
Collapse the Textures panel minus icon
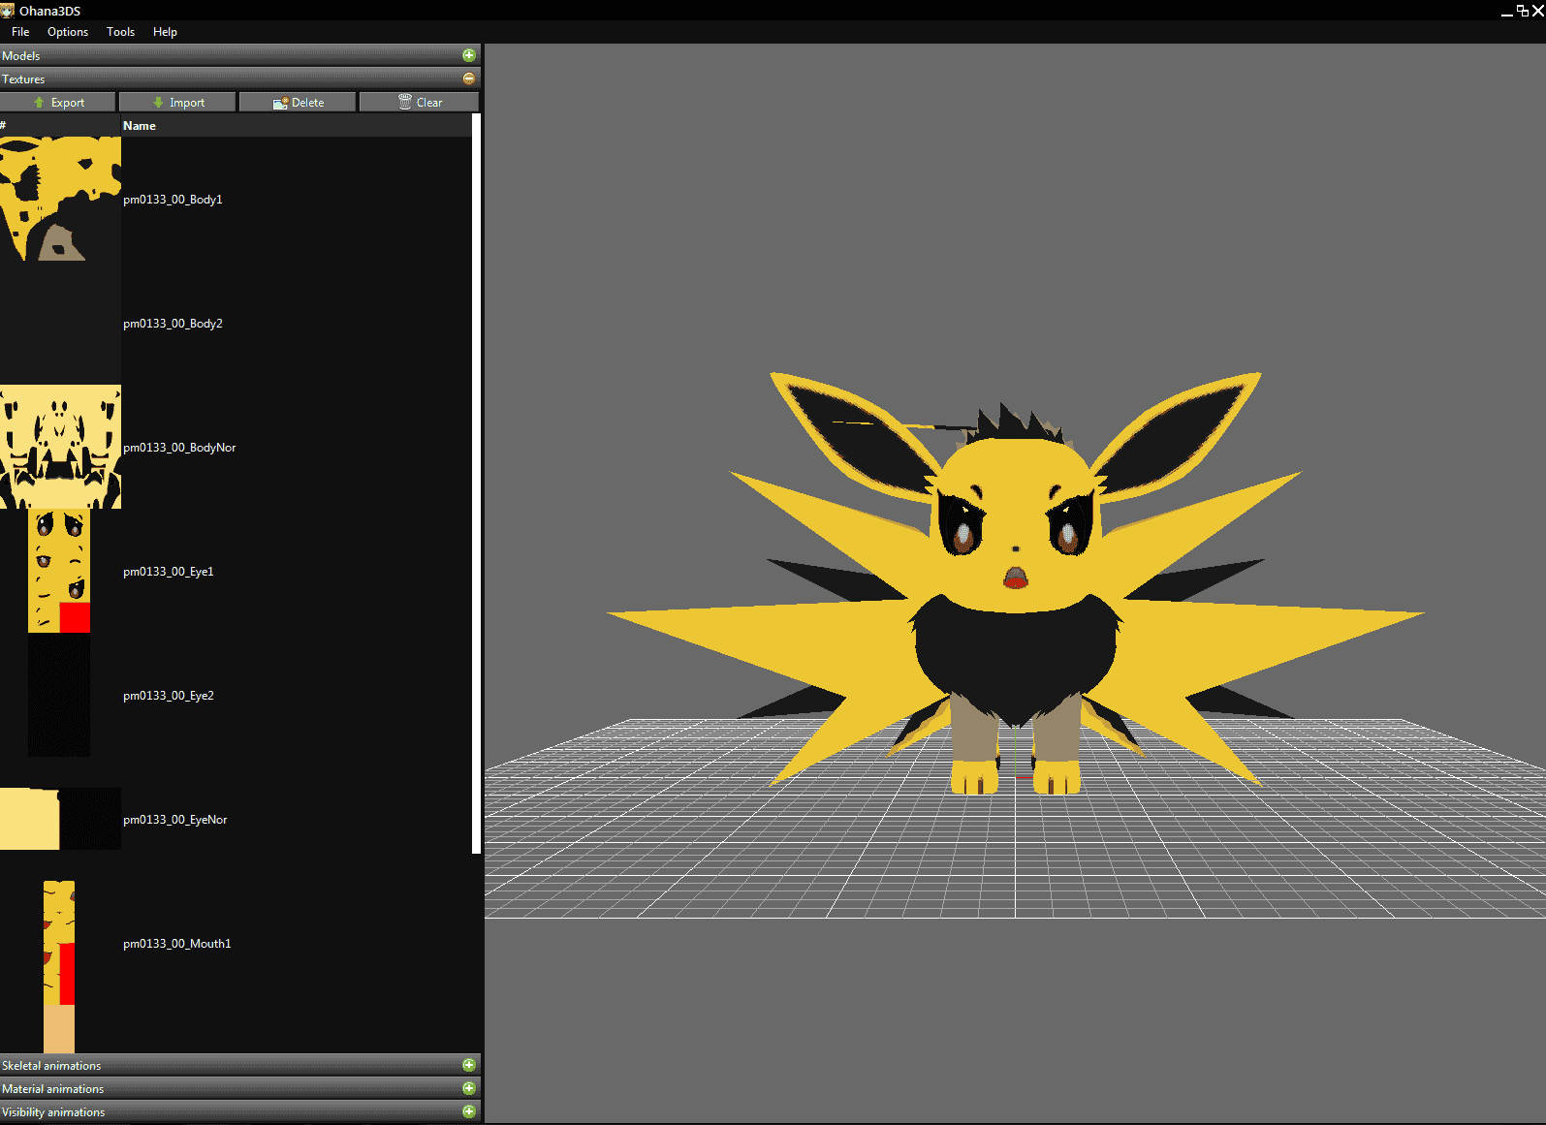tap(469, 78)
